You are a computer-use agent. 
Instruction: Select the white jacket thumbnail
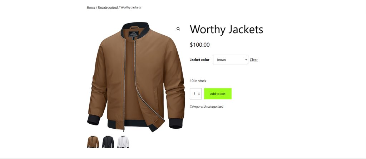(123, 142)
